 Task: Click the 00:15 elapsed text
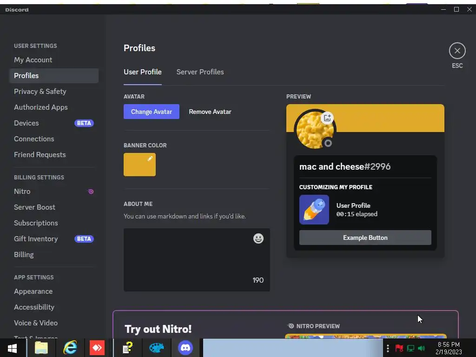357,214
